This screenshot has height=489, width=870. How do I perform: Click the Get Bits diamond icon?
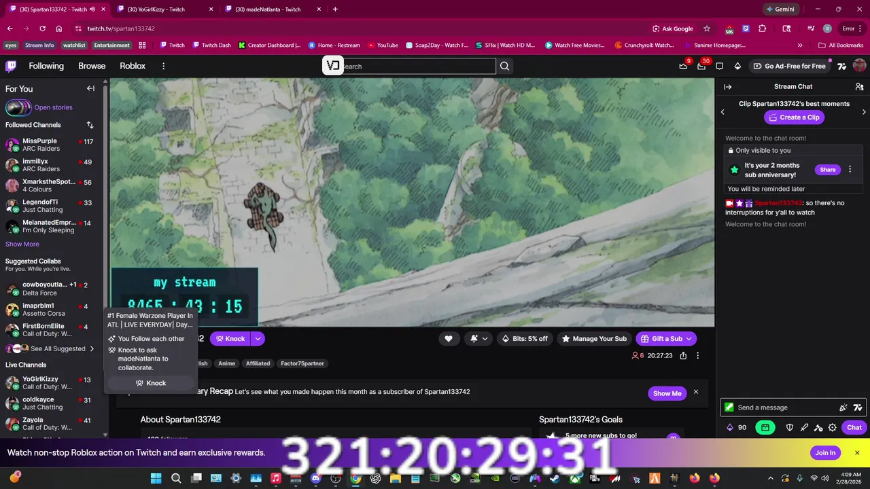(x=737, y=66)
